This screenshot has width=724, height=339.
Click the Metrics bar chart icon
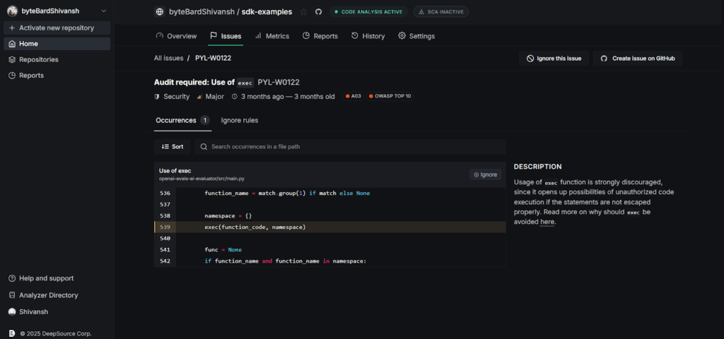tap(258, 36)
